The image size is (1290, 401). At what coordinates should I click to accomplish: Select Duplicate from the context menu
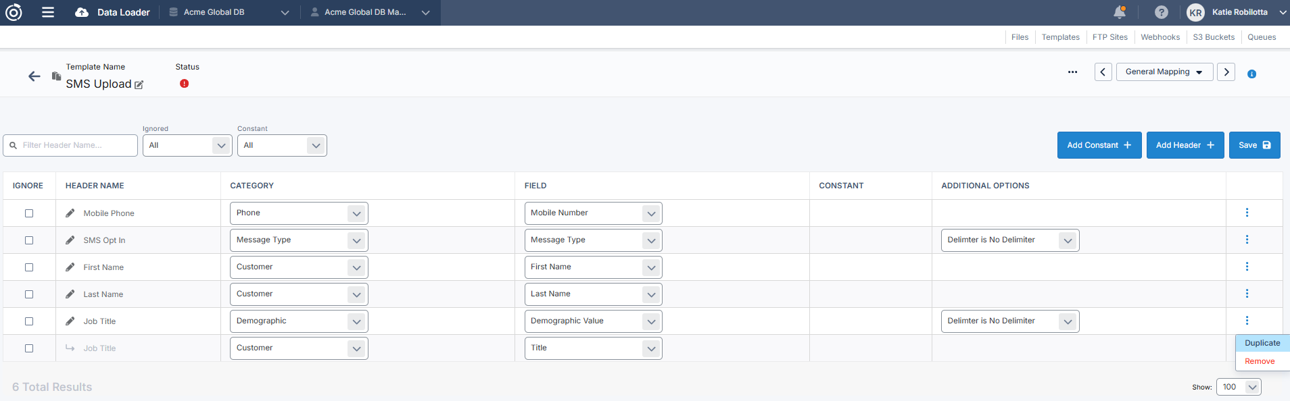click(x=1262, y=343)
